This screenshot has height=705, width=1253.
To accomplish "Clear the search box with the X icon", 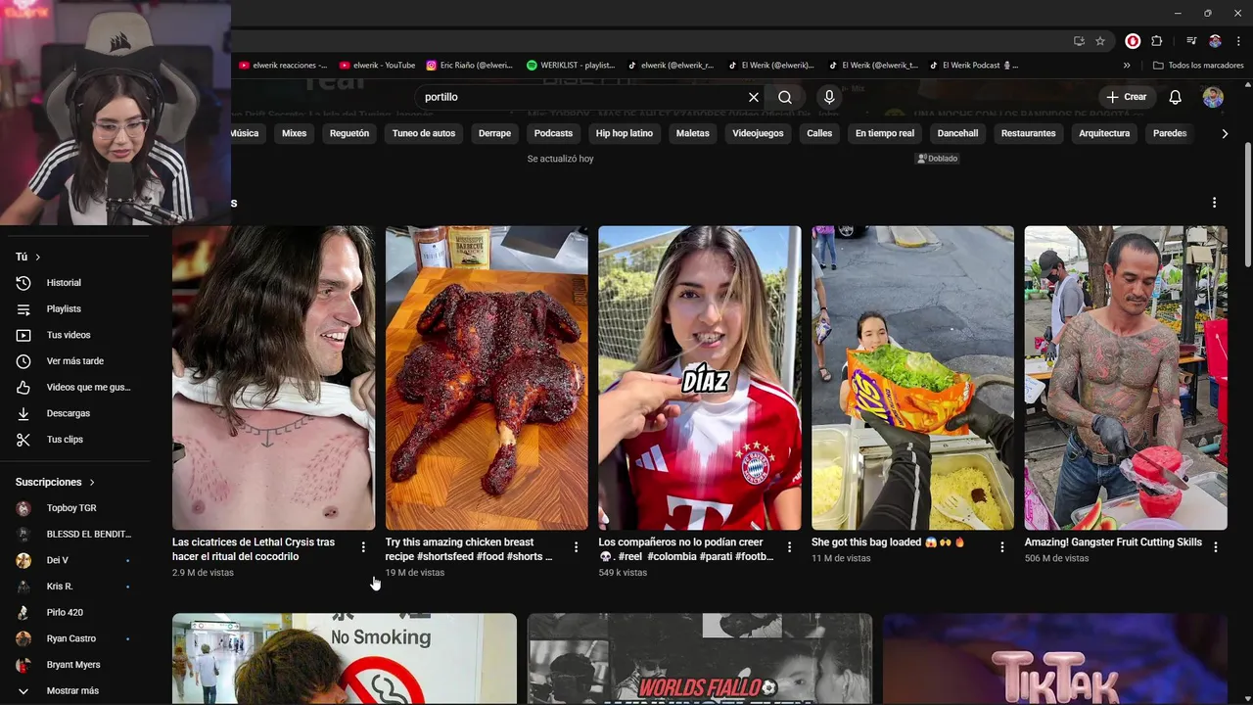I will (x=754, y=97).
